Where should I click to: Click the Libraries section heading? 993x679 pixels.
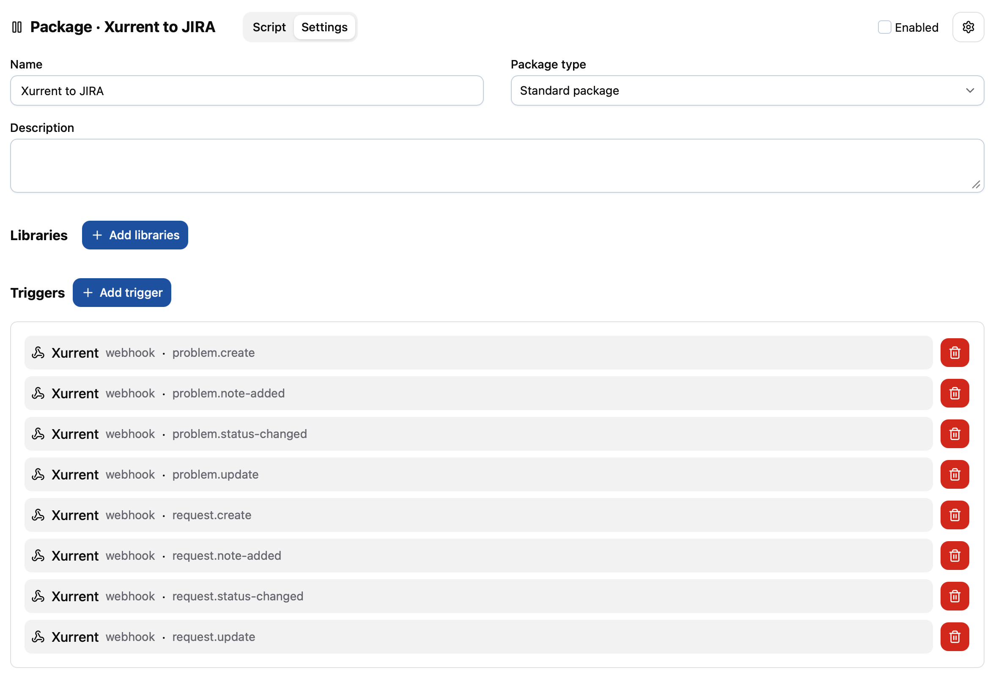(39, 235)
